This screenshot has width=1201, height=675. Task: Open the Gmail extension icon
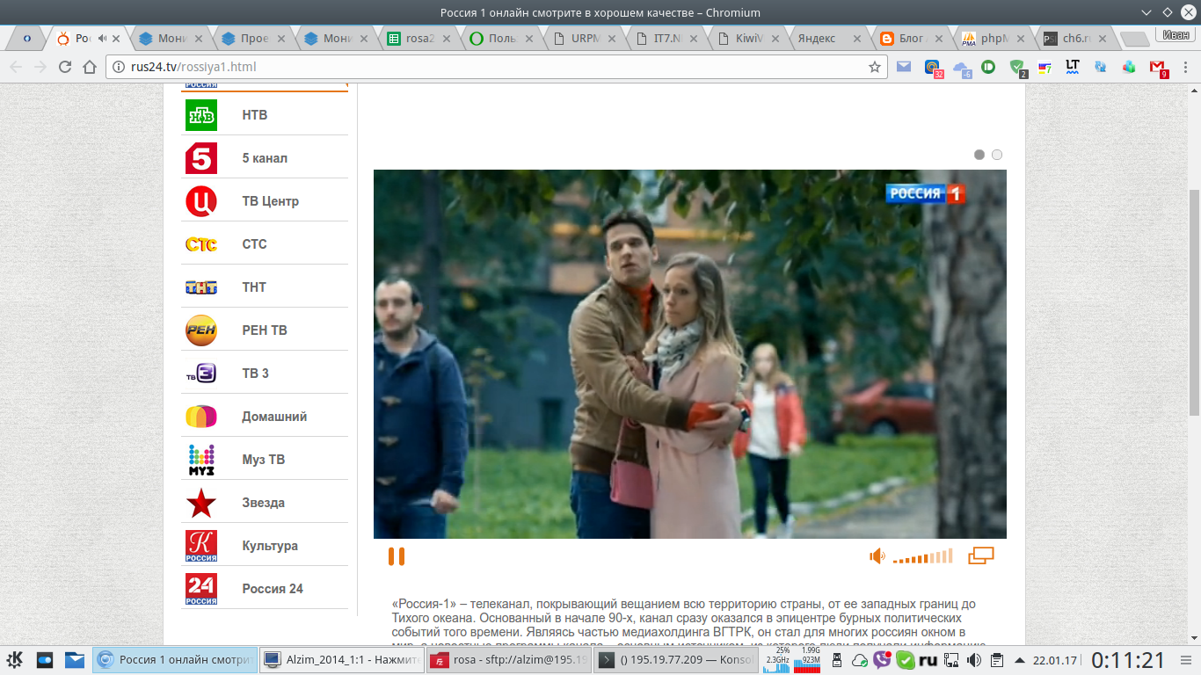[1157, 67]
